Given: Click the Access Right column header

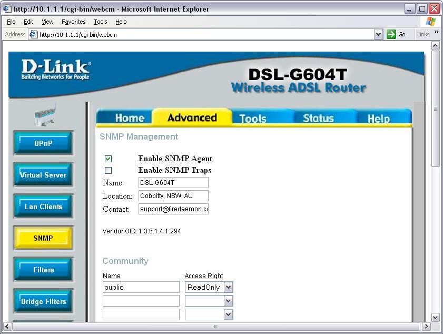Looking at the screenshot, I should tap(204, 276).
